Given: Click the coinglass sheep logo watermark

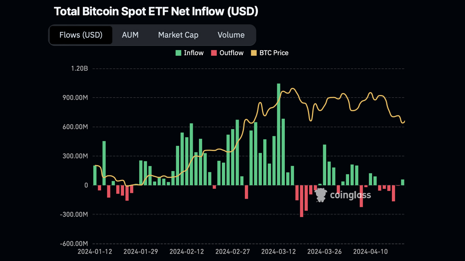Looking at the screenshot, I should pos(320,195).
